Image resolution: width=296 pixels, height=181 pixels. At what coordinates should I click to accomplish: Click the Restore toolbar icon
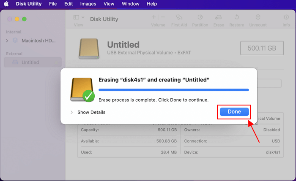237,18
